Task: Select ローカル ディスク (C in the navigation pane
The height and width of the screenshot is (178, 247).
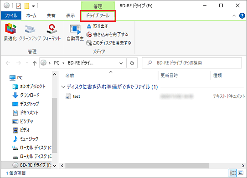Action: coord(32,147)
